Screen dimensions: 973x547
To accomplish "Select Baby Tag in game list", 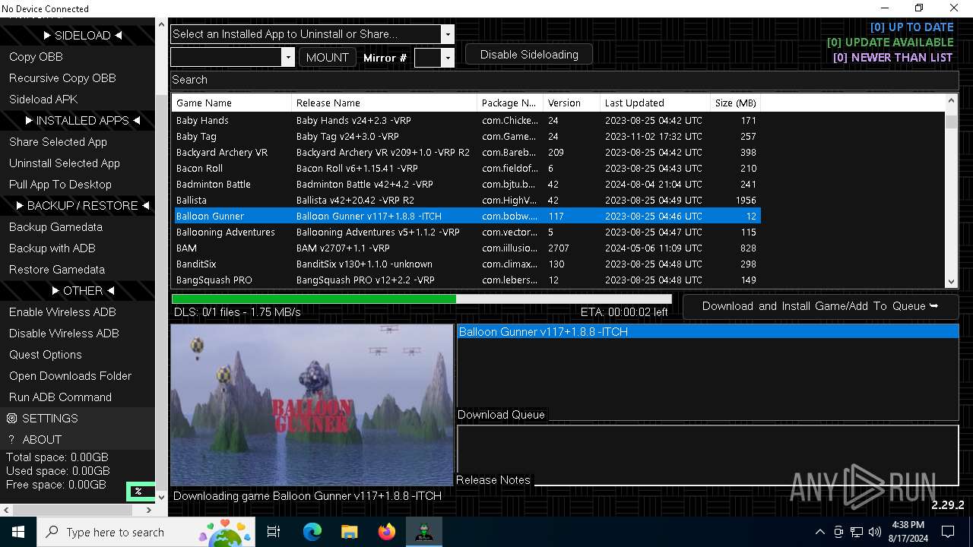I will click(467, 137).
